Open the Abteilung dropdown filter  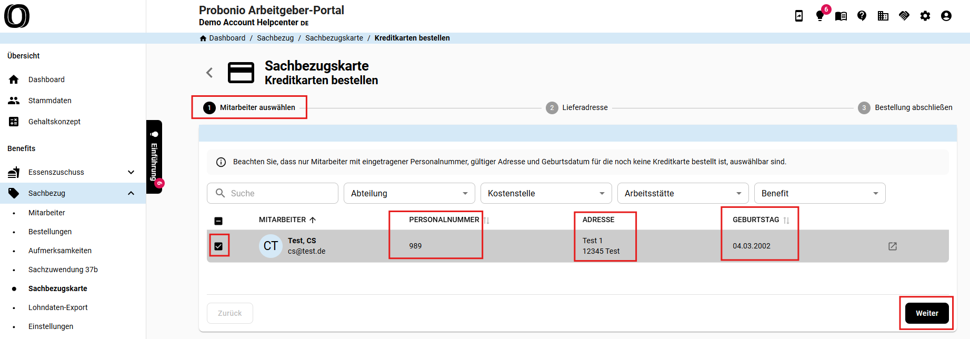click(x=409, y=193)
